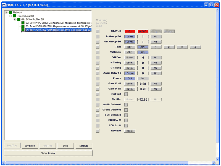Click Down for In Group Sel
221x166 pixels.
130,37
